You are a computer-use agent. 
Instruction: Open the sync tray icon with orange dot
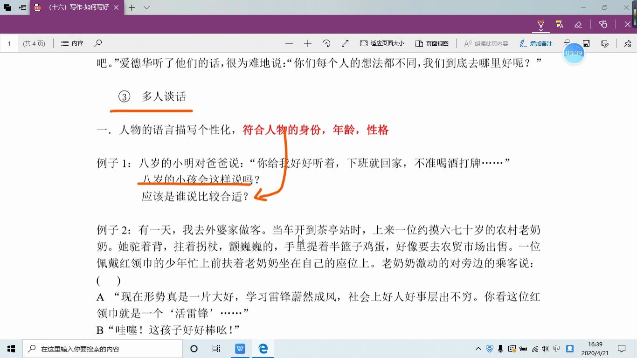(512, 349)
